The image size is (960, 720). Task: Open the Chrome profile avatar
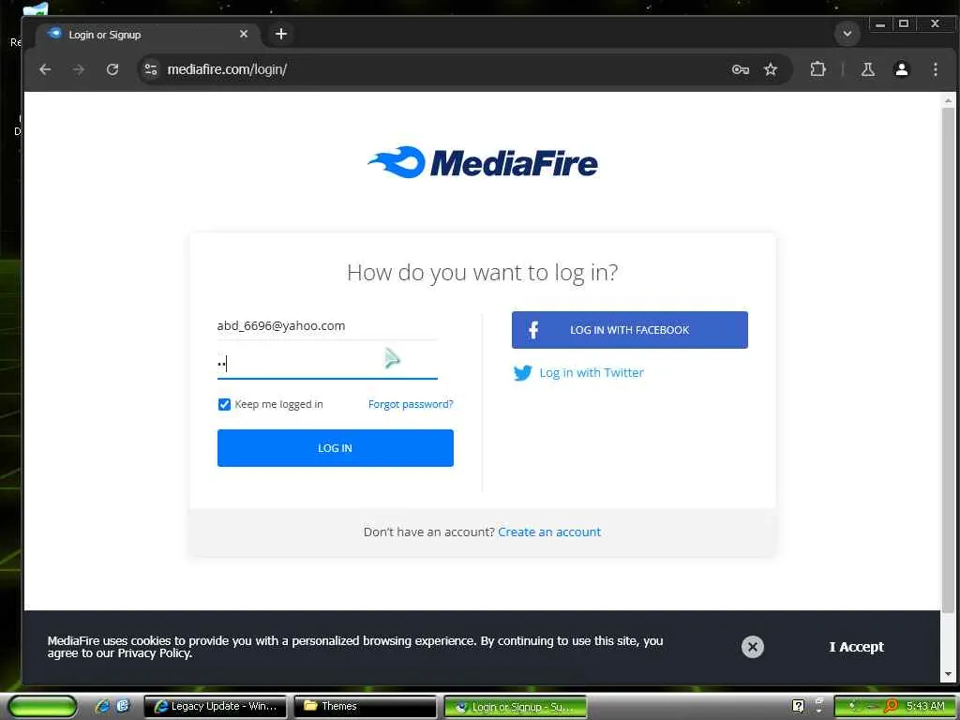pyautogui.click(x=901, y=69)
